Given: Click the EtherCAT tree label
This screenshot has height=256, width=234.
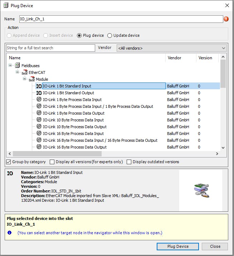Looking at the screenshot, I should click(37, 72).
